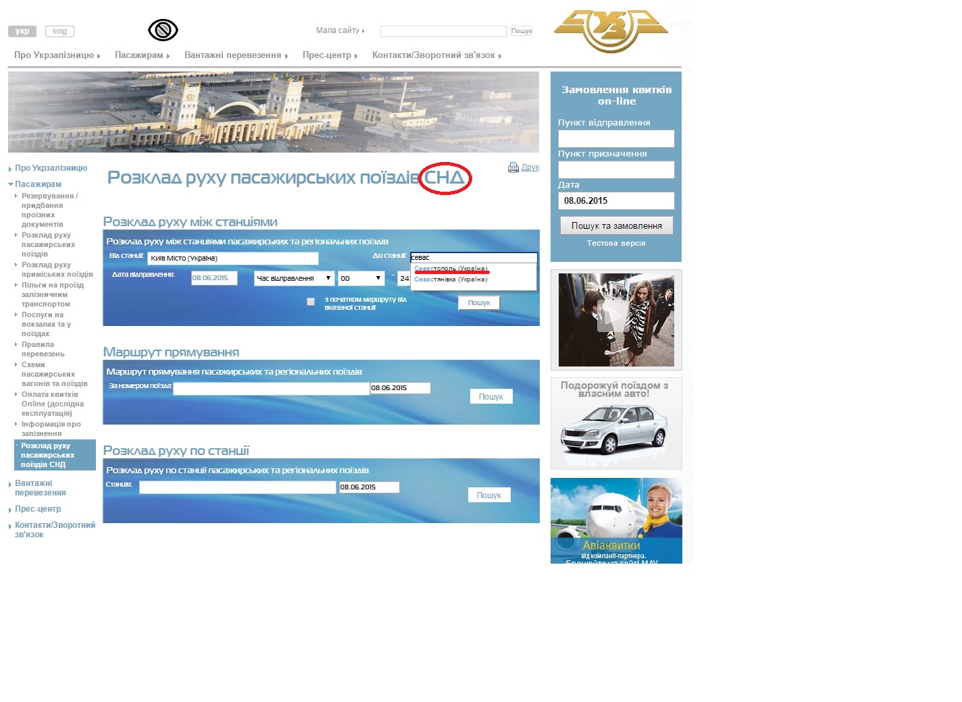Click Пошук in Маршрут прямування form
This screenshot has height=702, width=962.
click(x=491, y=397)
